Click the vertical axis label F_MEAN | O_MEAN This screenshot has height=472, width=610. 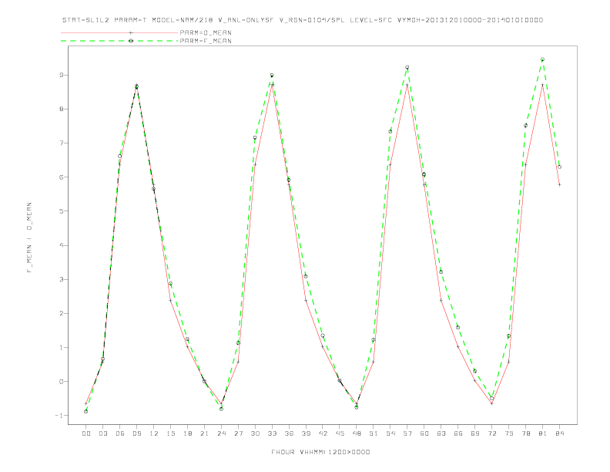click(x=29, y=238)
